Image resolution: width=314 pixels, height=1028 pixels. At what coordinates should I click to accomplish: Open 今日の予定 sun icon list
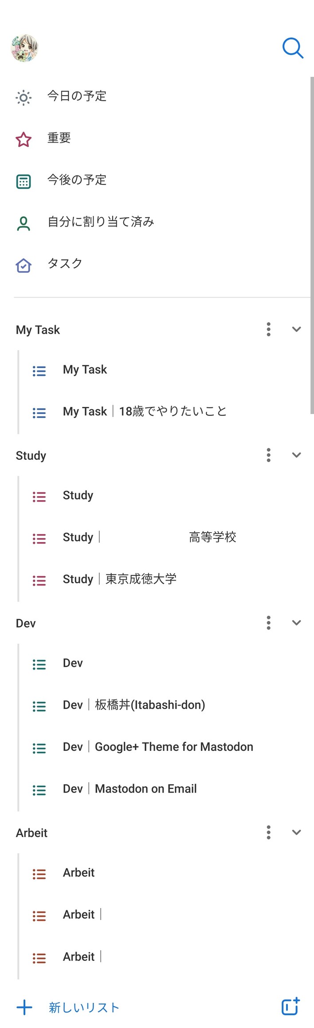(24, 97)
